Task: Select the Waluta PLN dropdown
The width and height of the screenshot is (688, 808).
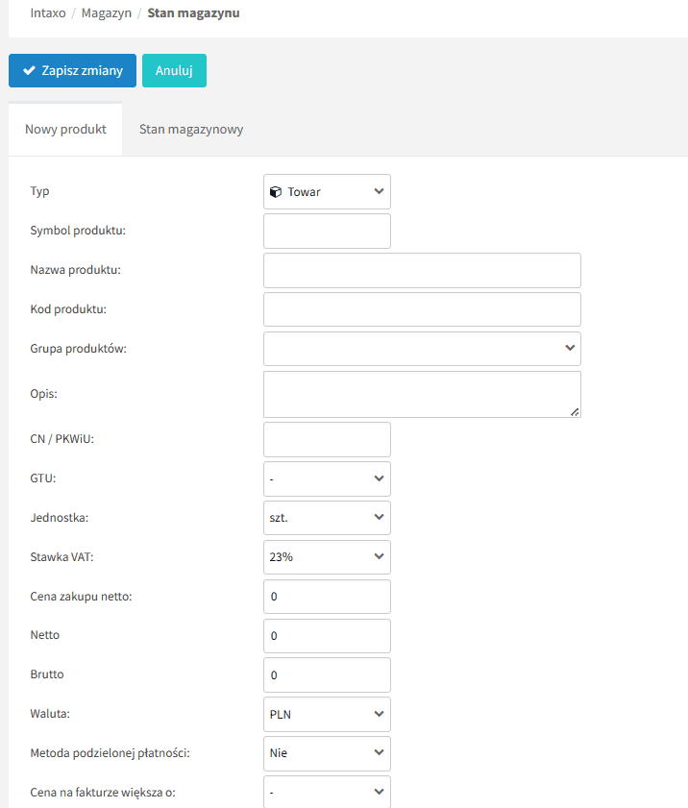Action: 327,714
